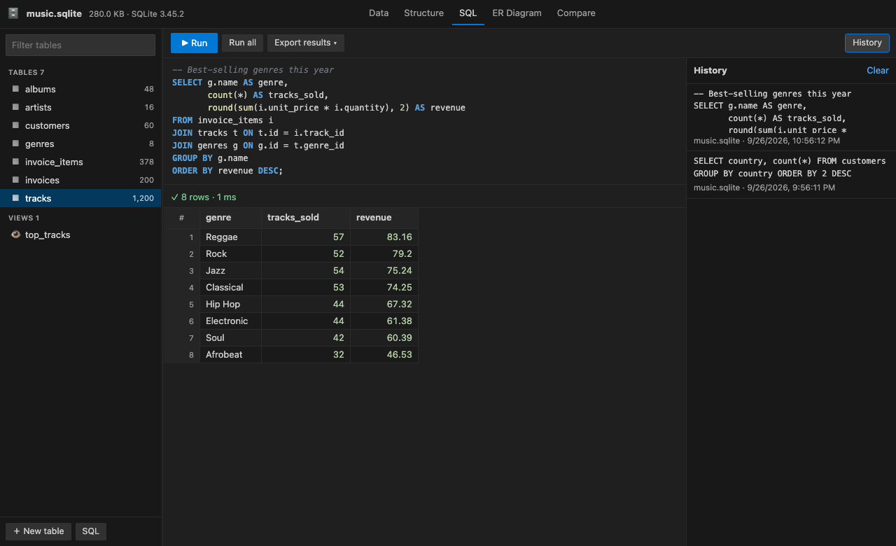Viewport: 896px width, 546px height.
Task: Run the current query
Action: pos(194,43)
